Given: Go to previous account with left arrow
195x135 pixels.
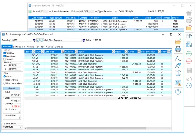Looking at the screenshot, I should point(38,40).
